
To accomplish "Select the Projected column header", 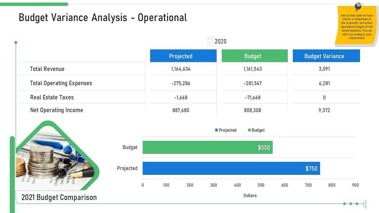I will click(x=181, y=56).
